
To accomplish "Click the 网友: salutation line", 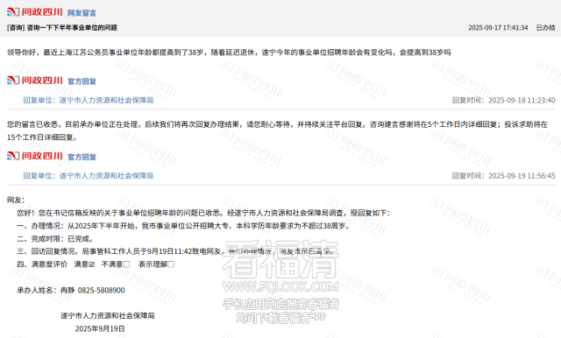I will pyautogui.click(x=16, y=200).
